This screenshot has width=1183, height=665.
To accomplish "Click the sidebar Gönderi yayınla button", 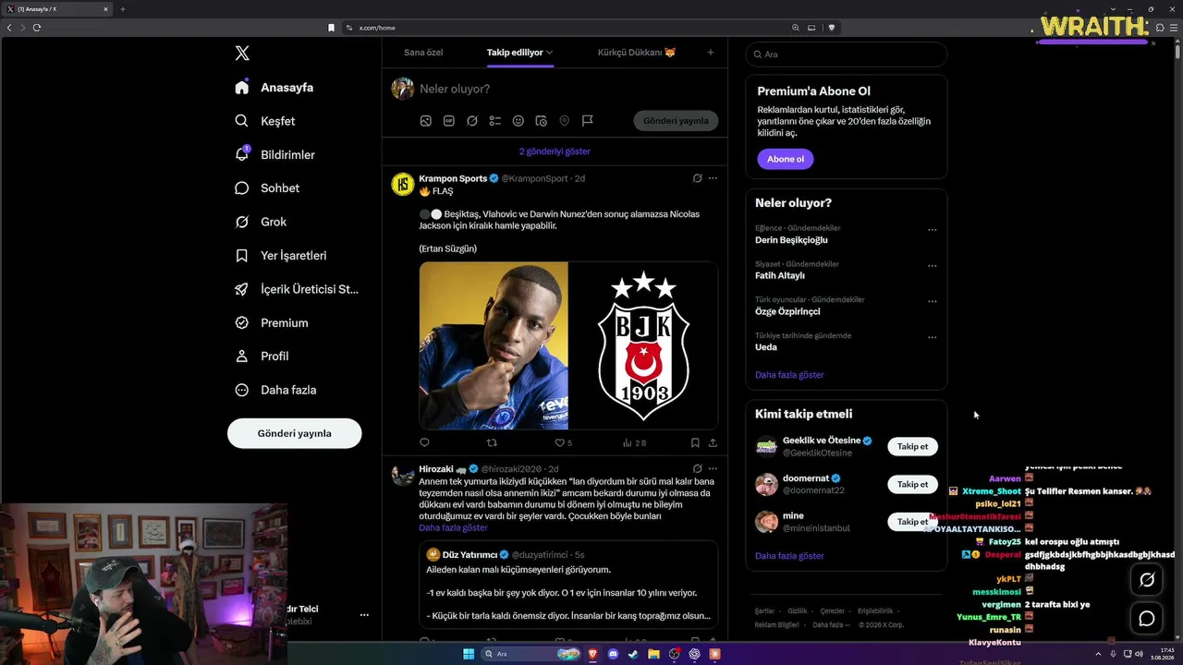I will coord(294,433).
